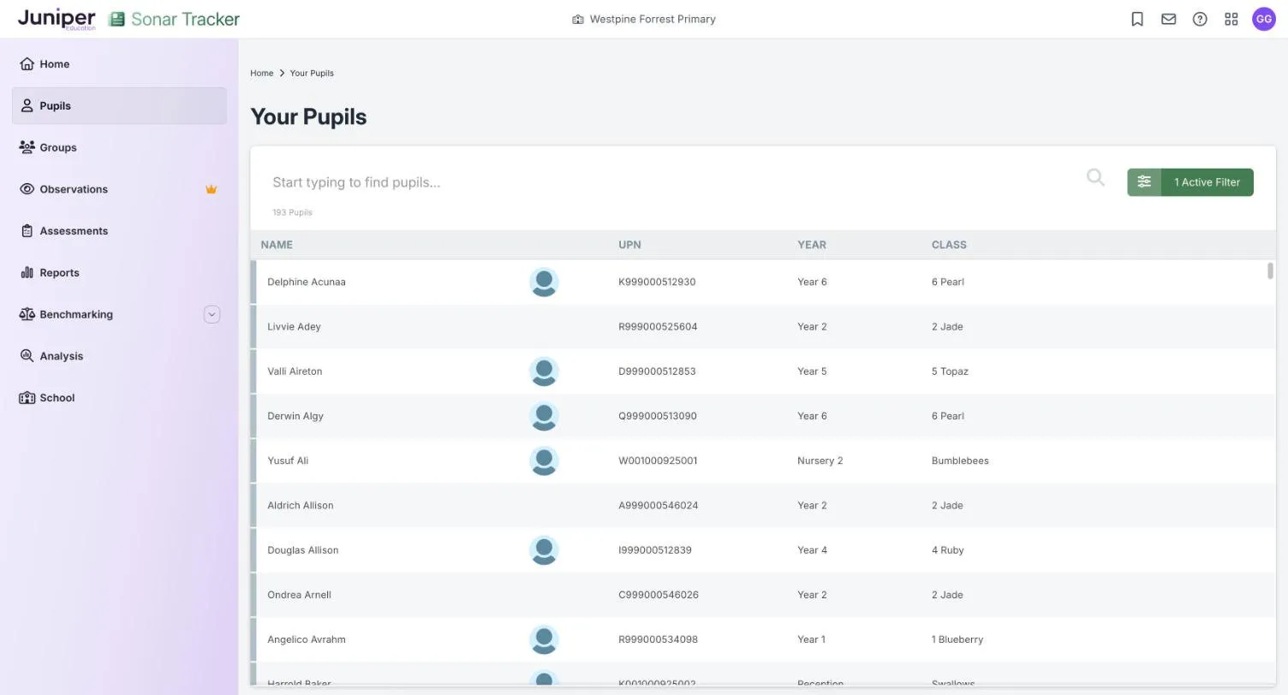Click Delphine Acunaa's avatar icon
This screenshot has width=1288, height=695.
click(544, 282)
